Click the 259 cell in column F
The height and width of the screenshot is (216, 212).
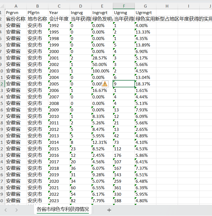124,181
